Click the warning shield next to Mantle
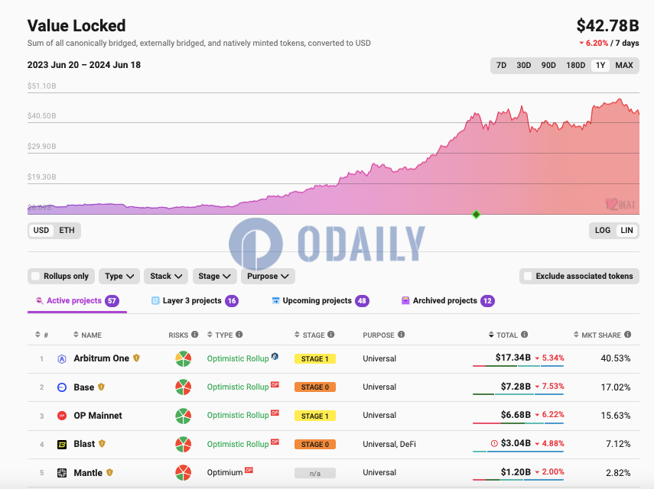The width and height of the screenshot is (654, 489). (x=109, y=472)
